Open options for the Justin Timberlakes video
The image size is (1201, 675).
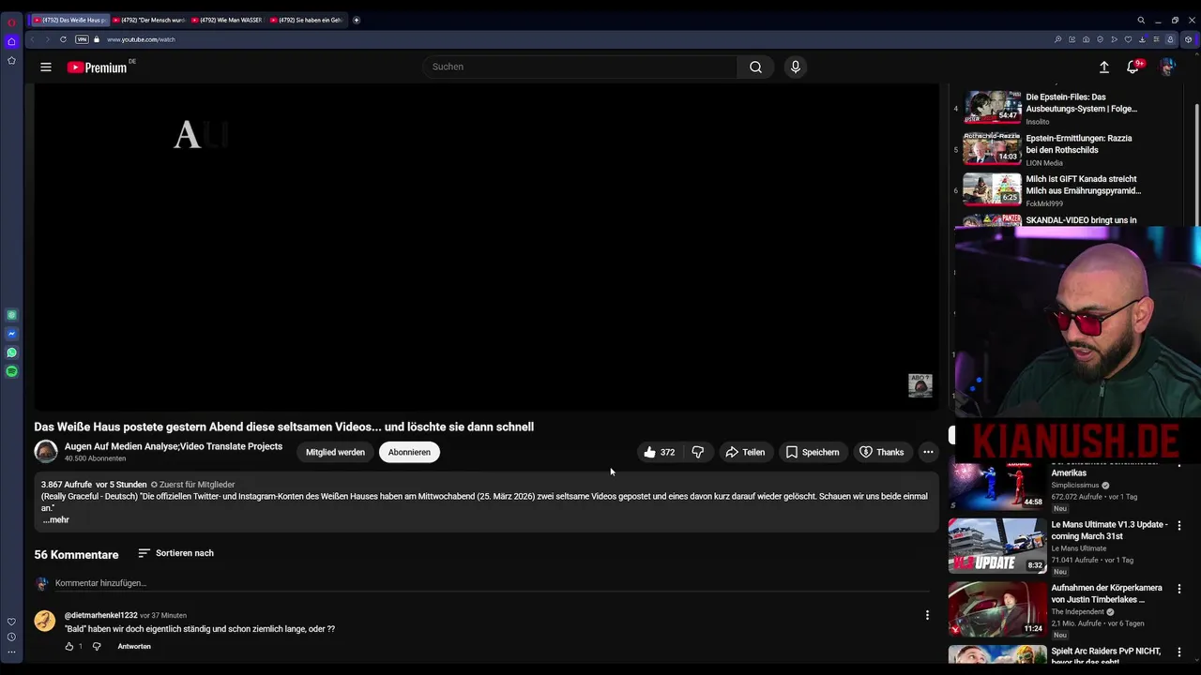pyautogui.click(x=1179, y=589)
